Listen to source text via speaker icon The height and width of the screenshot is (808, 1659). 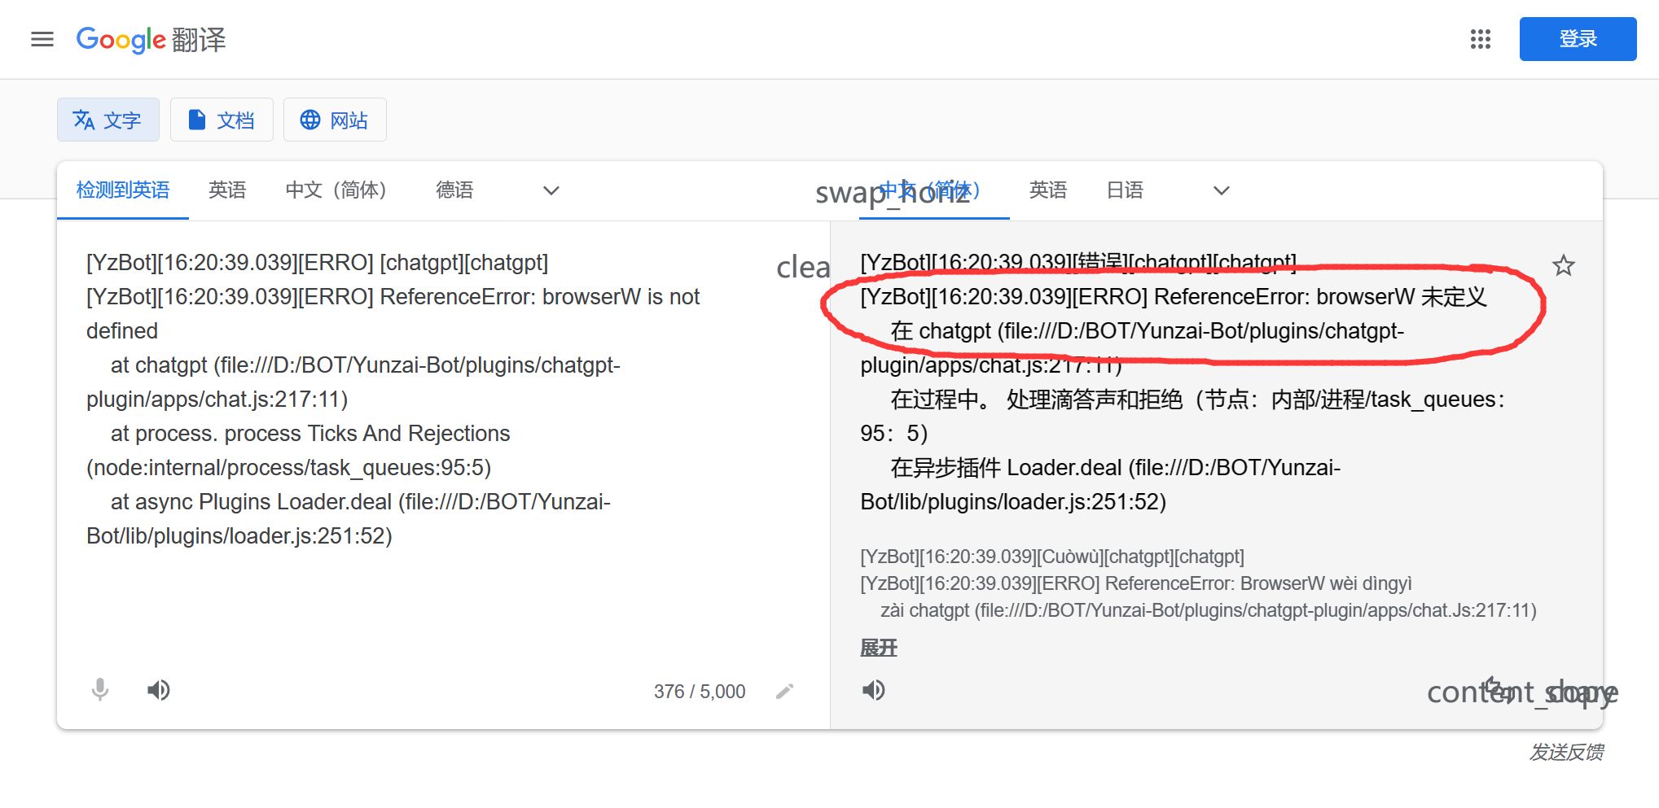[159, 690]
